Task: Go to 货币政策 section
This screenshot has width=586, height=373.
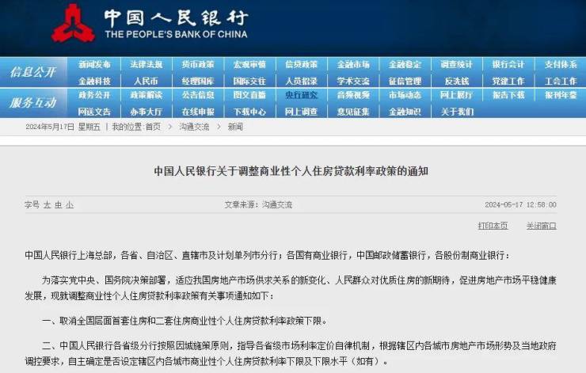Action: (x=198, y=65)
